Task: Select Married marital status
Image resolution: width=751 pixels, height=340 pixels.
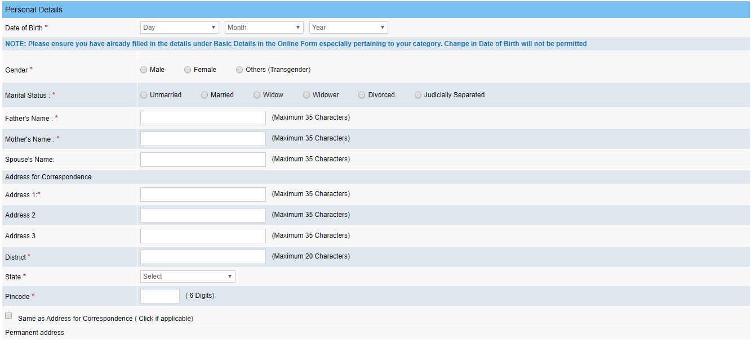Action: [x=205, y=95]
